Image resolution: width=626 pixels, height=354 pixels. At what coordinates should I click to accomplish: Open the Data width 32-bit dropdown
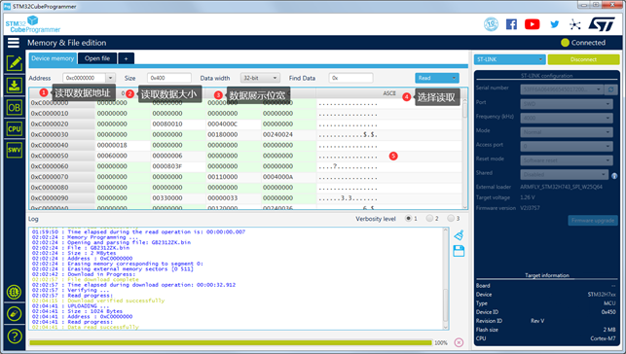260,78
